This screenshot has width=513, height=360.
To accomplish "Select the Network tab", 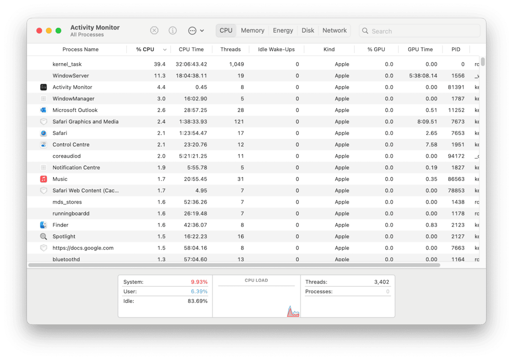I will (335, 30).
